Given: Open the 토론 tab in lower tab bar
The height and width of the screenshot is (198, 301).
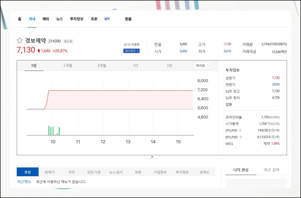Looking at the screenshot, I should coord(138,172).
